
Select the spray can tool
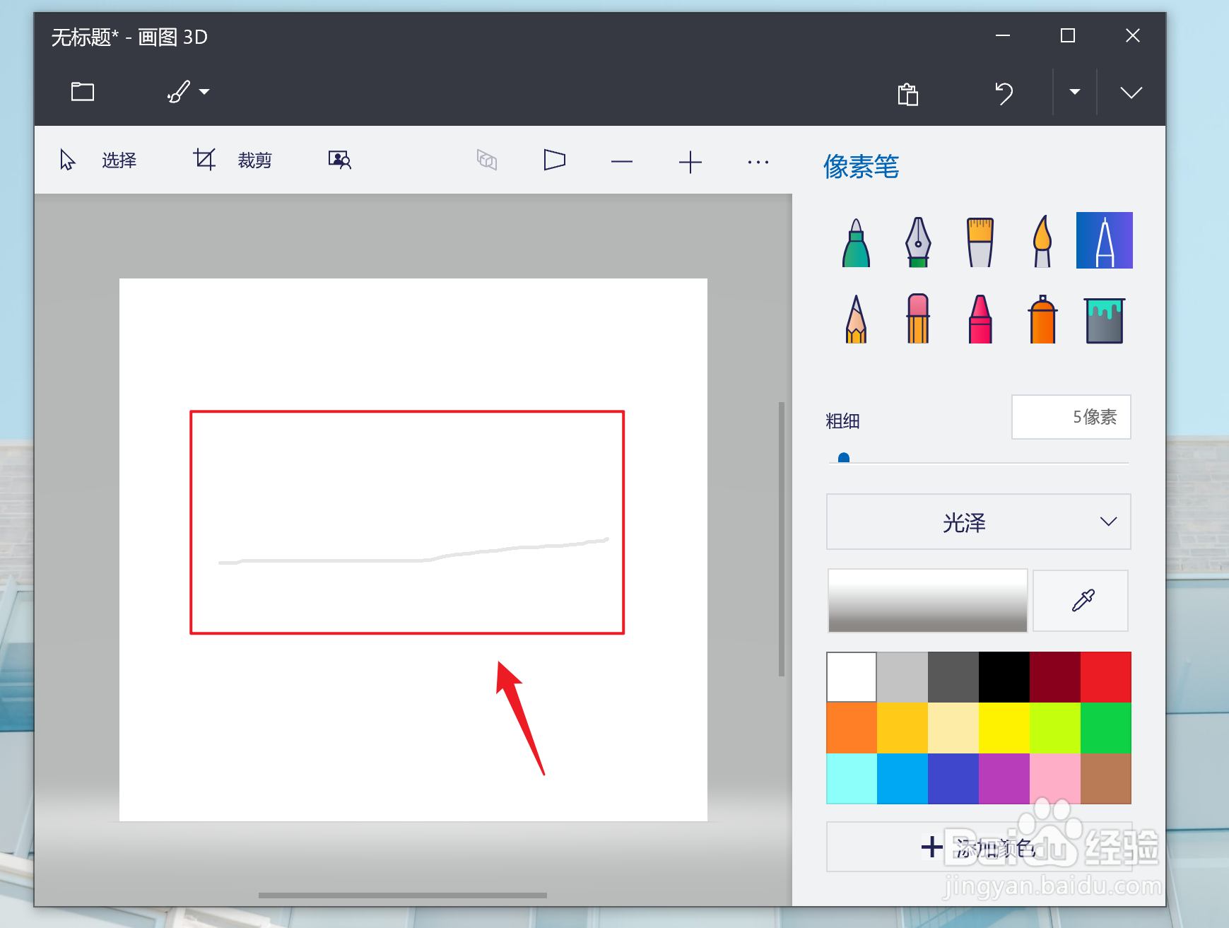pos(1042,318)
